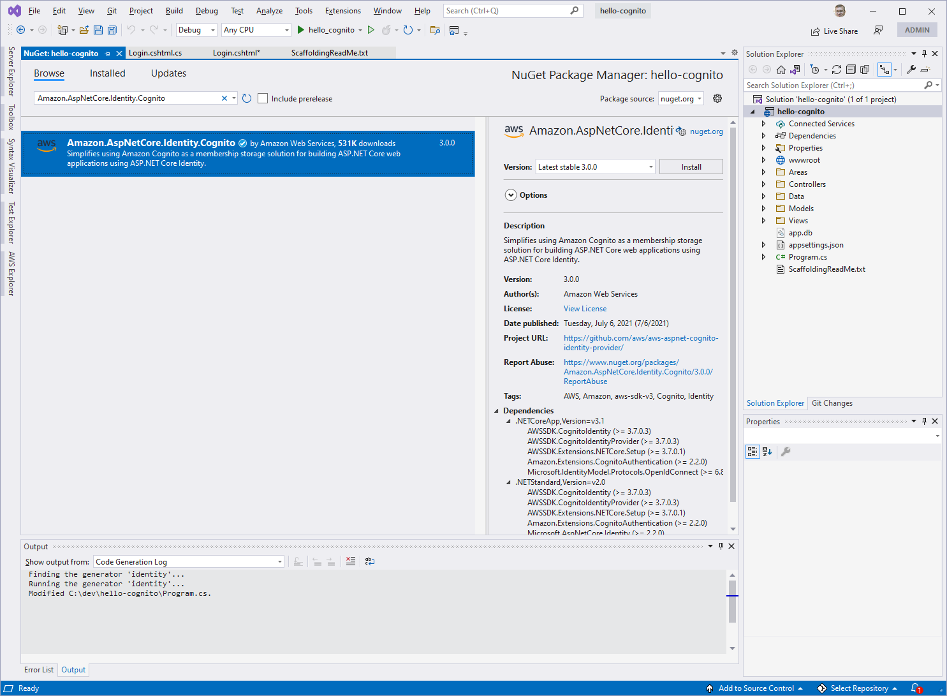Expand the Controllers folder node
The image size is (947, 696).
click(763, 184)
